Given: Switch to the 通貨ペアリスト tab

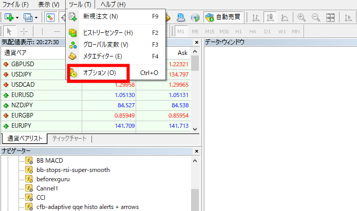Looking at the screenshot, I should point(25,139).
